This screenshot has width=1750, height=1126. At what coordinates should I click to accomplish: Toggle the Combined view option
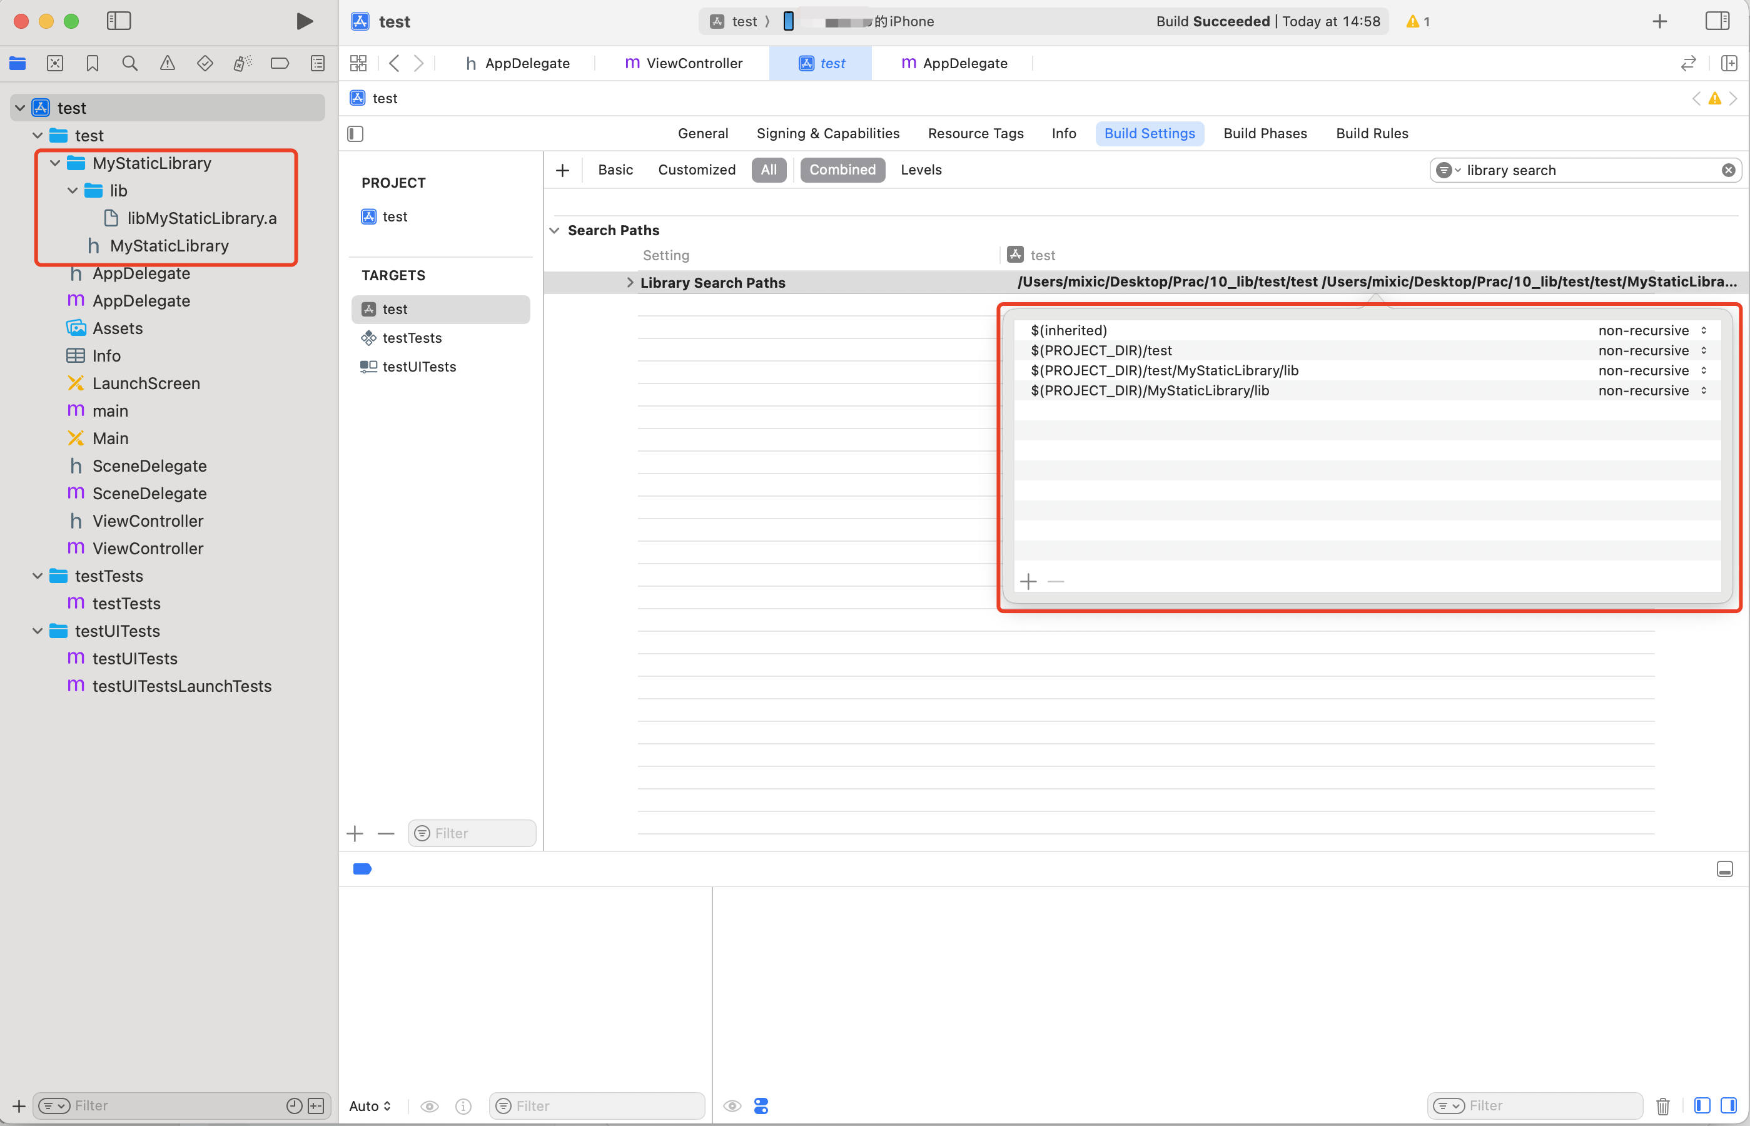point(842,170)
